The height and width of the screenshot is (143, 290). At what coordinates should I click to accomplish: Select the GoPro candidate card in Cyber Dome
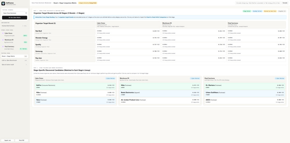coord(75,86)
